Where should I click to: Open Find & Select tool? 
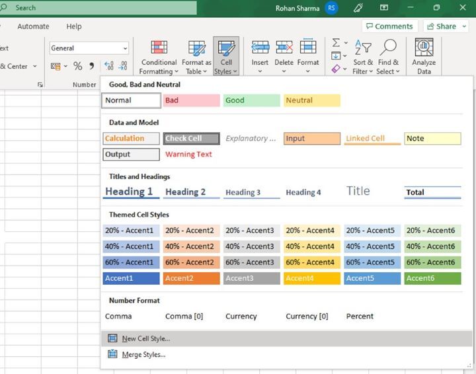pyautogui.click(x=388, y=57)
